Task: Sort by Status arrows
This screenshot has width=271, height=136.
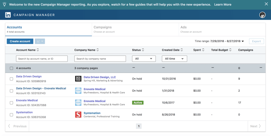Action: pos(143,50)
